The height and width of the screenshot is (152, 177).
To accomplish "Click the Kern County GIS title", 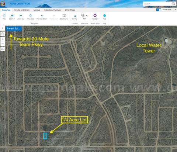I will coord(20,4).
